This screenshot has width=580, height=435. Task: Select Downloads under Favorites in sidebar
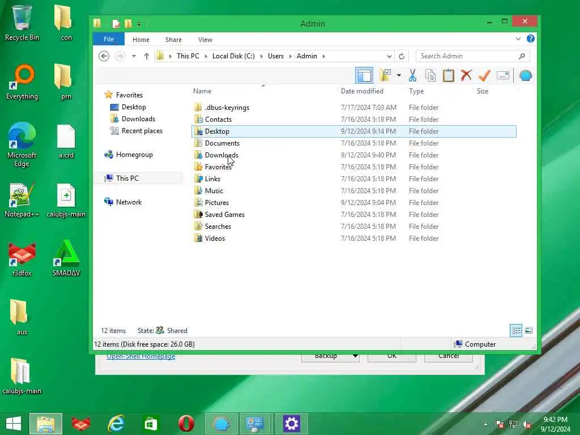(138, 119)
